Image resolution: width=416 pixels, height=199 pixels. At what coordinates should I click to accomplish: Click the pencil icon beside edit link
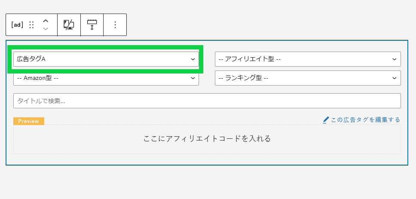(326, 120)
